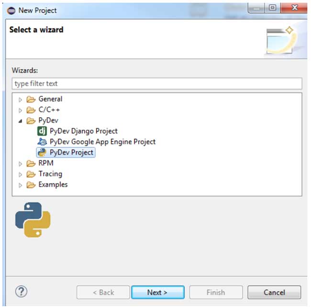Click the RPM folder icon
The width and height of the screenshot is (311, 308).
click(x=31, y=163)
